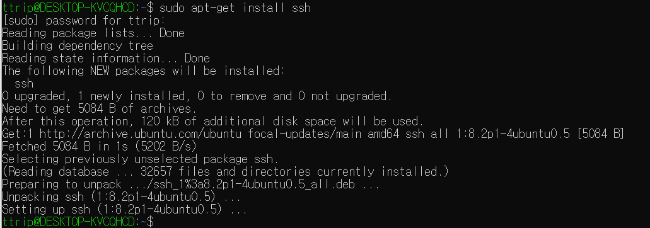
Task: Click 'Reading state information... Done' line
Action: pos(106,58)
